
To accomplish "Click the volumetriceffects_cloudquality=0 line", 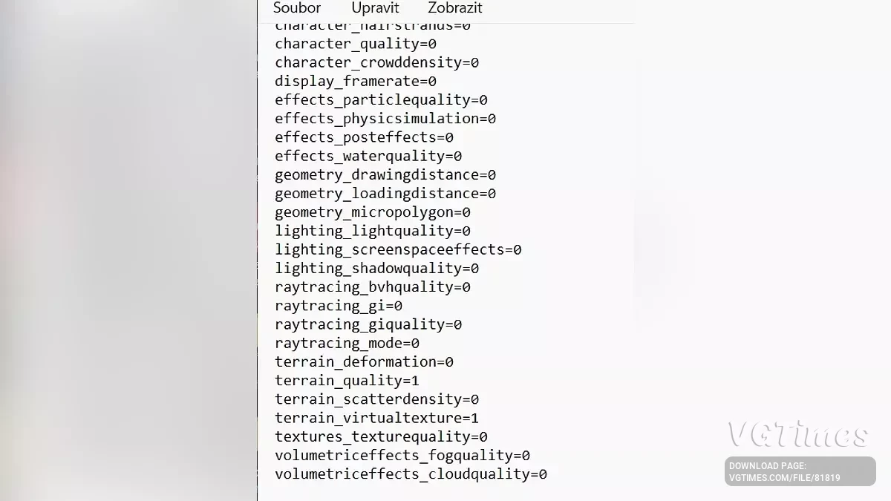I will tap(411, 474).
